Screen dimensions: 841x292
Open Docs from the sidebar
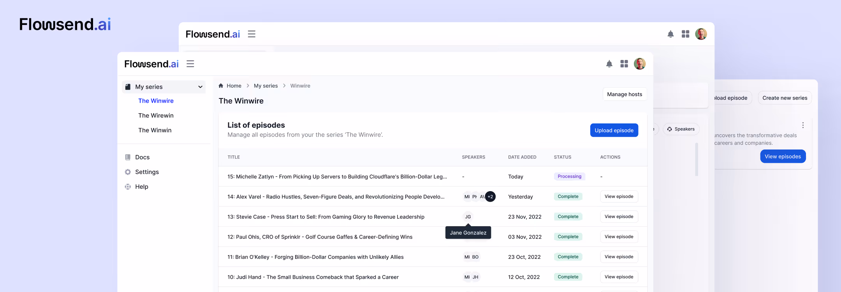(142, 157)
